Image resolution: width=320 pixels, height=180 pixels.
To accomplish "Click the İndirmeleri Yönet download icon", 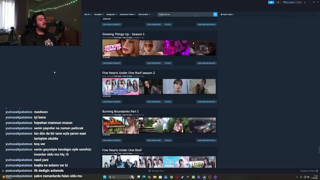I will click(149, 171).
